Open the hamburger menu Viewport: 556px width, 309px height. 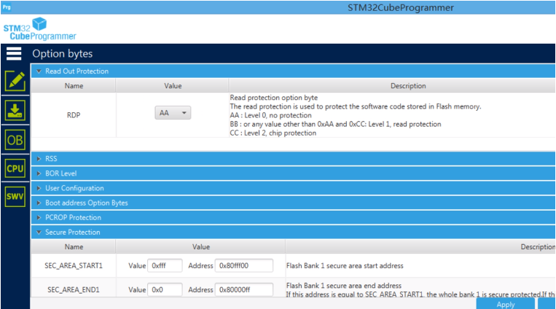(x=14, y=54)
